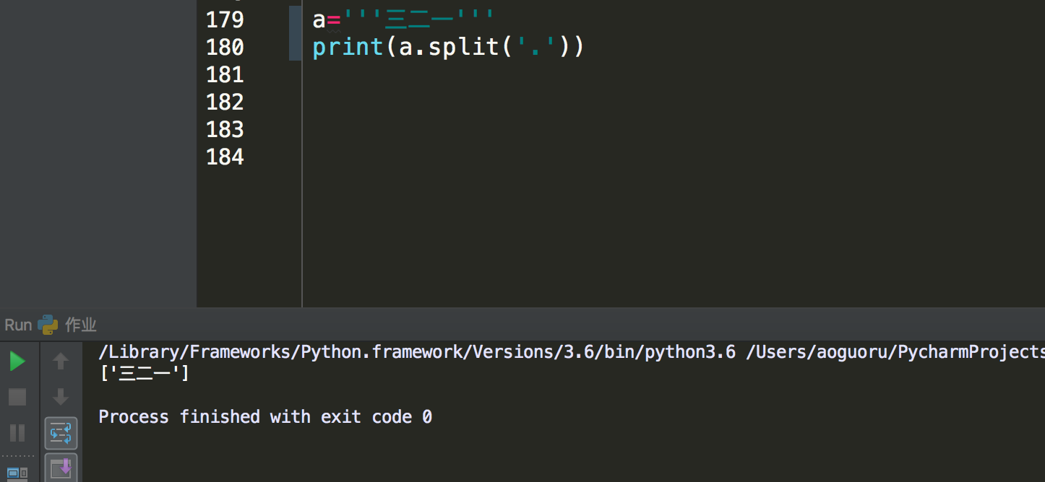
Task: Click the Up the stack trace arrow
Action: pyautogui.click(x=61, y=361)
